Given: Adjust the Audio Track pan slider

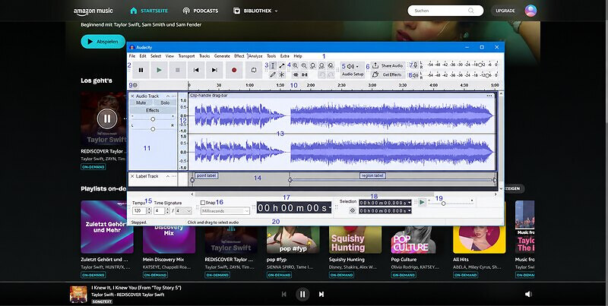Looking at the screenshot, I should 153,128.
